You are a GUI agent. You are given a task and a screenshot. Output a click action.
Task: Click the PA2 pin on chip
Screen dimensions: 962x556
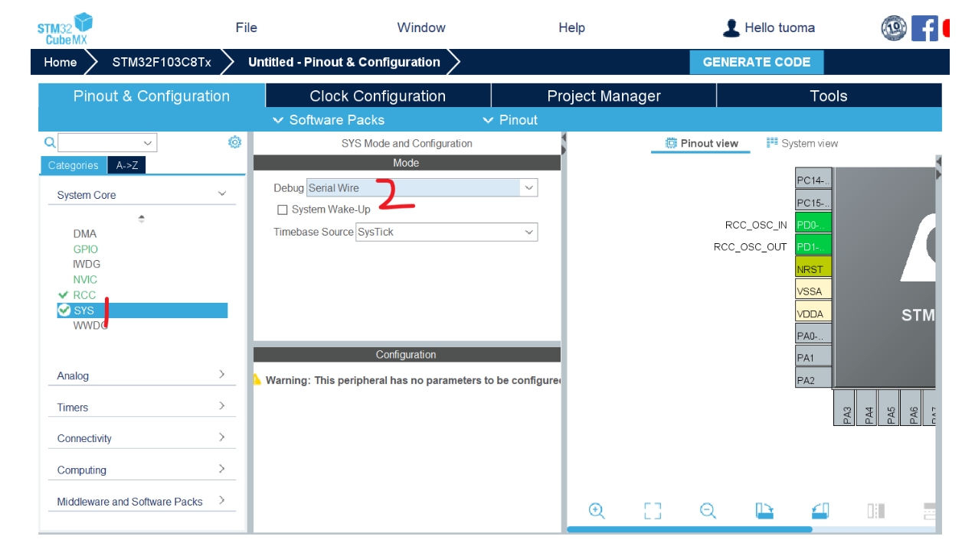[x=813, y=380]
